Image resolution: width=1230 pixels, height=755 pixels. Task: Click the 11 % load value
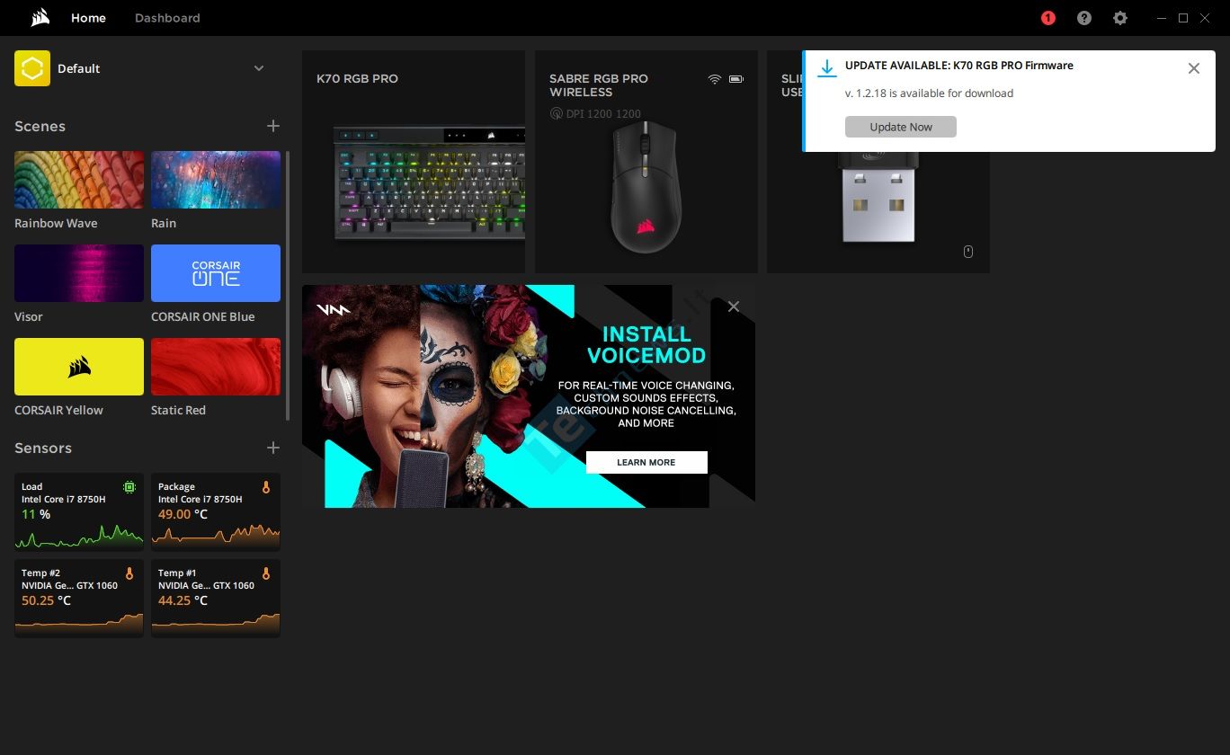click(x=36, y=514)
